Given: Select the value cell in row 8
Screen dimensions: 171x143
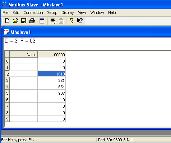Looking at the screenshot, I should point(52,112).
